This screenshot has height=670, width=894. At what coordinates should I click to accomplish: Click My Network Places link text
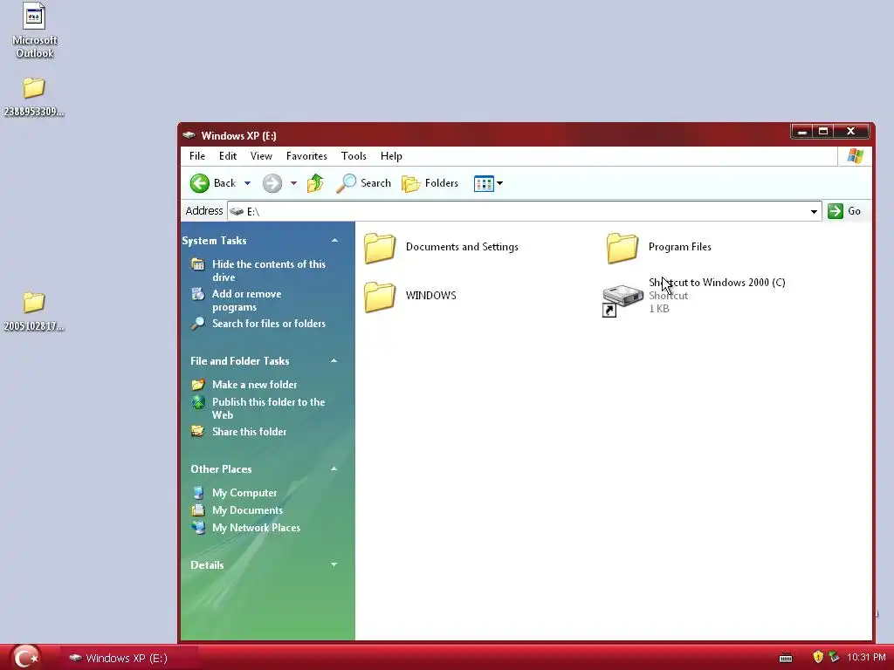256,528
